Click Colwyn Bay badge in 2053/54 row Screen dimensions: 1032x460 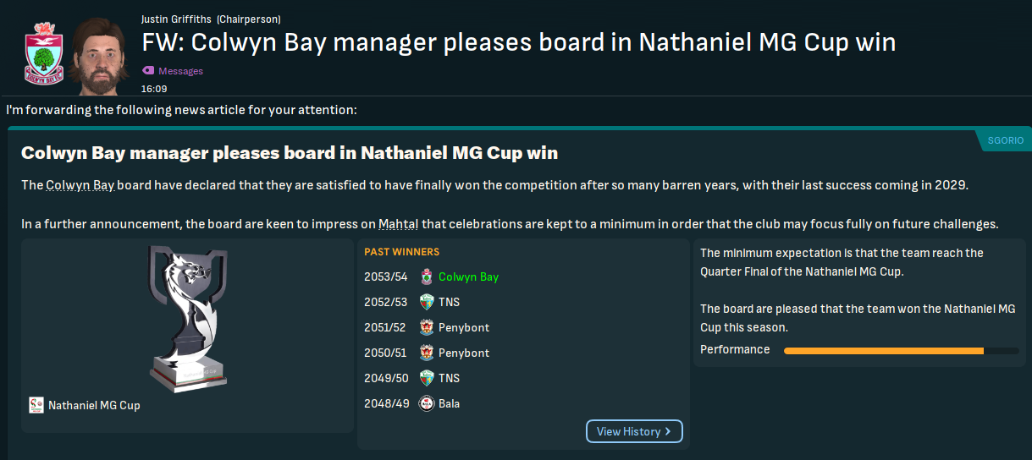pyautogui.click(x=426, y=277)
